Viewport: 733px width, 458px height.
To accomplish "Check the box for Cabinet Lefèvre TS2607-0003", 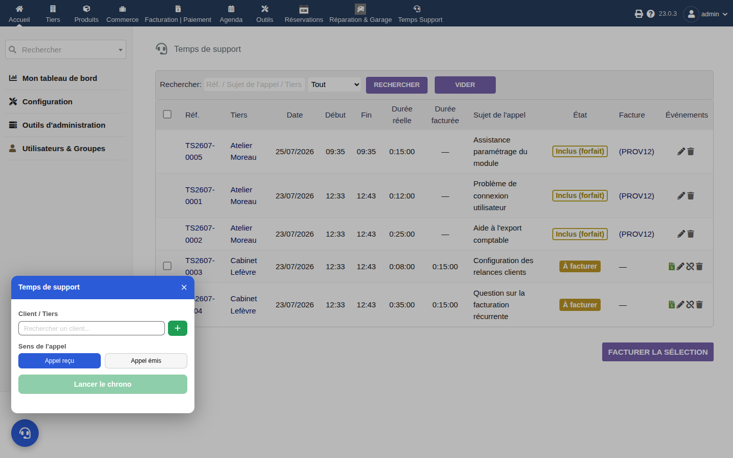I will 167,266.
